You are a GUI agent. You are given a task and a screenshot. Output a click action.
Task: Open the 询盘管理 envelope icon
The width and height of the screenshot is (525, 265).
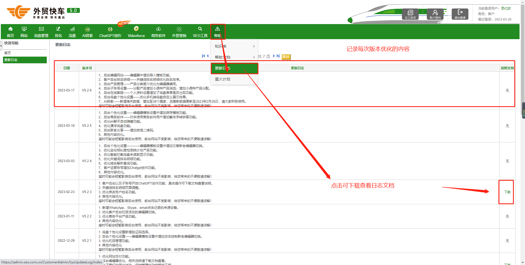41,29
